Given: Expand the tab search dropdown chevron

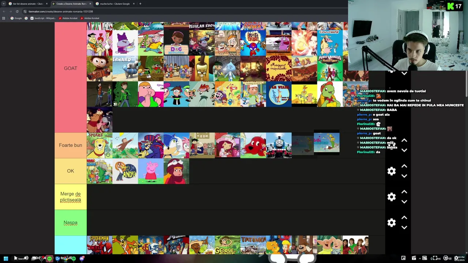Looking at the screenshot, I should pos(4,4).
